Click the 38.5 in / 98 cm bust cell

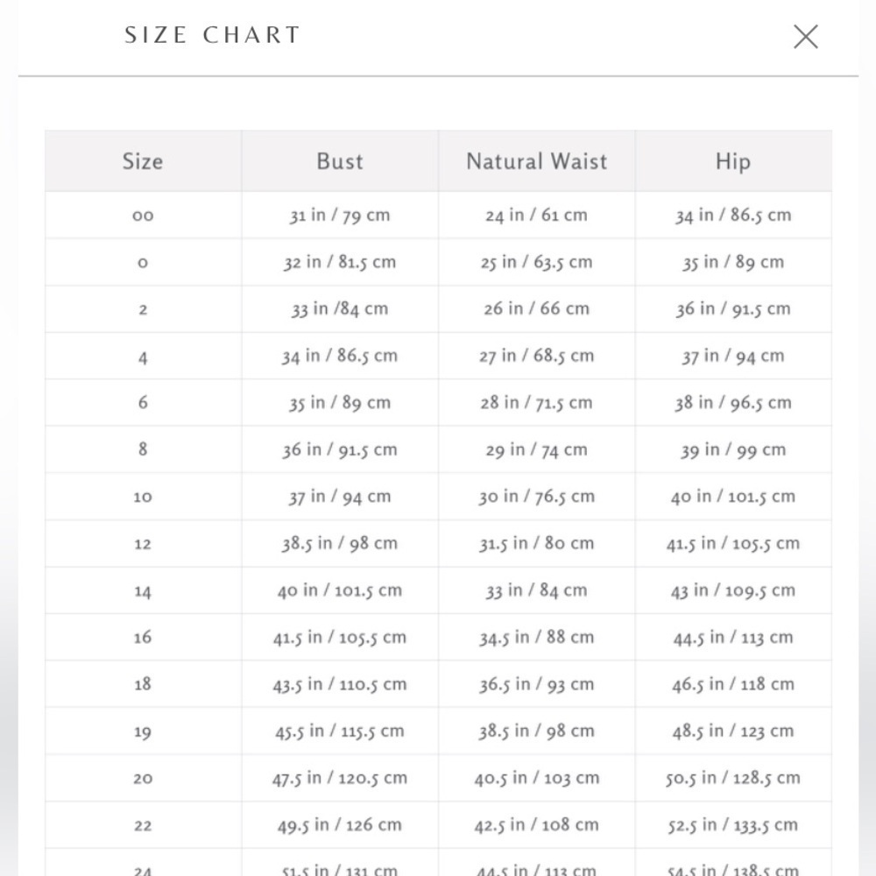click(340, 543)
